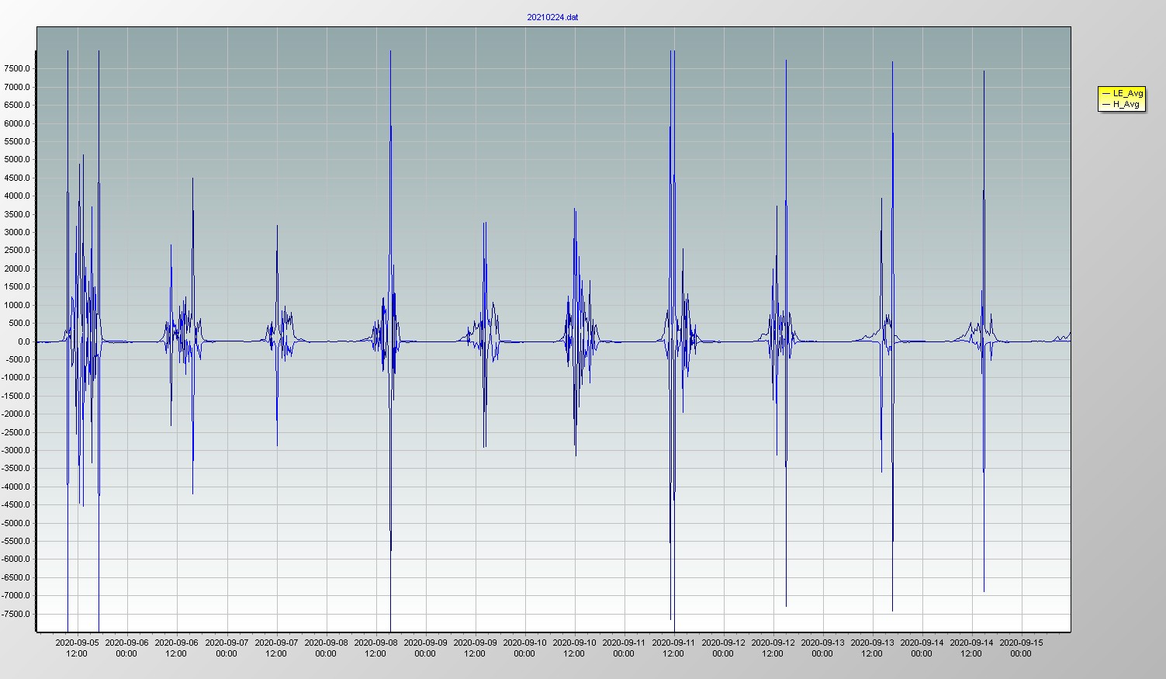Select the H_Avg legend entry
Image resolution: width=1166 pixels, height=679 pixels.
click(1126, 104)
